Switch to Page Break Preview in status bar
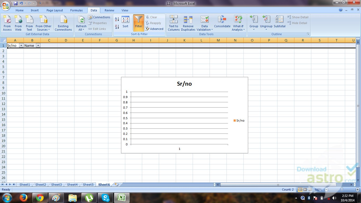This screenshot has width=361, height=203. click(x=310, y=190)
